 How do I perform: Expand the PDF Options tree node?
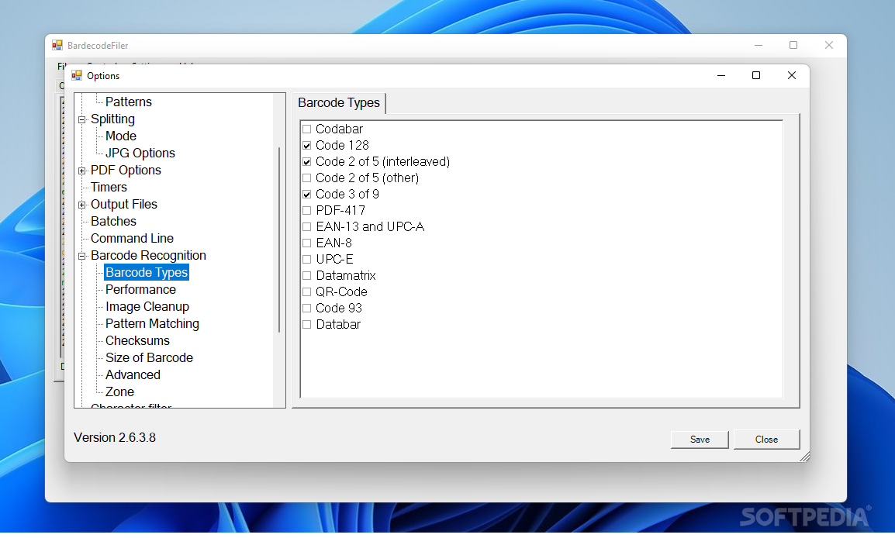coord(82,171)
